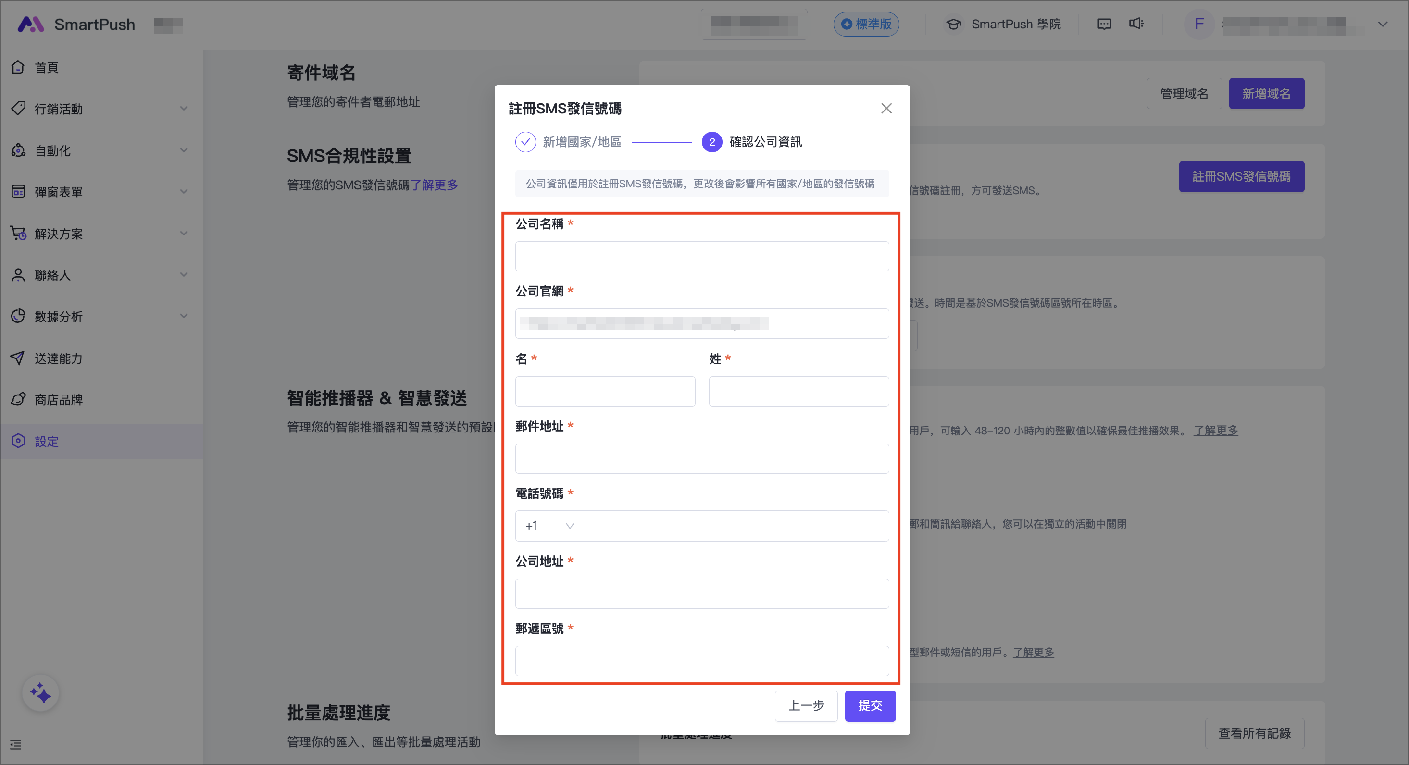Open SmartPush 學院 academy link
The image size is (1409, 765).
(1004, 24)
